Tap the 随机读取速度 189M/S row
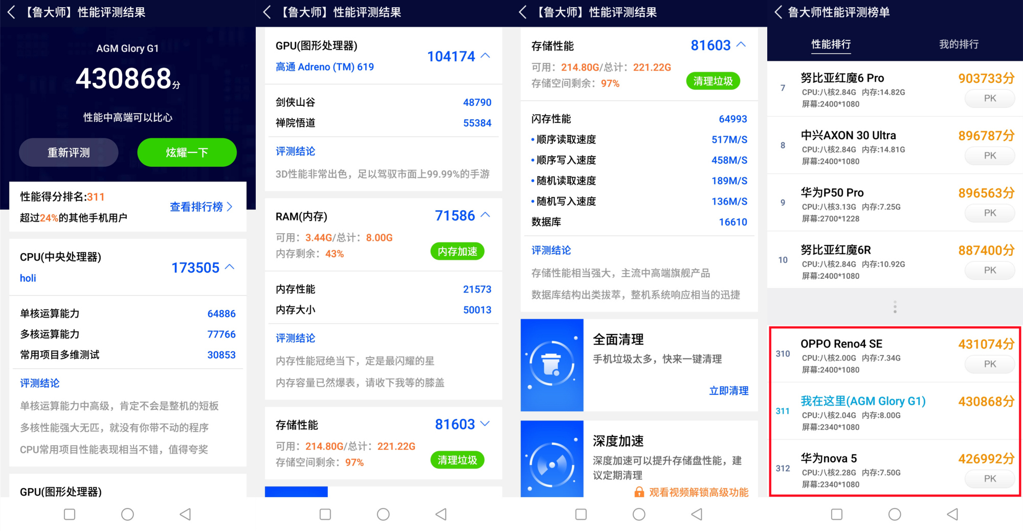The image size is (1023, 531). pos(639,181)
